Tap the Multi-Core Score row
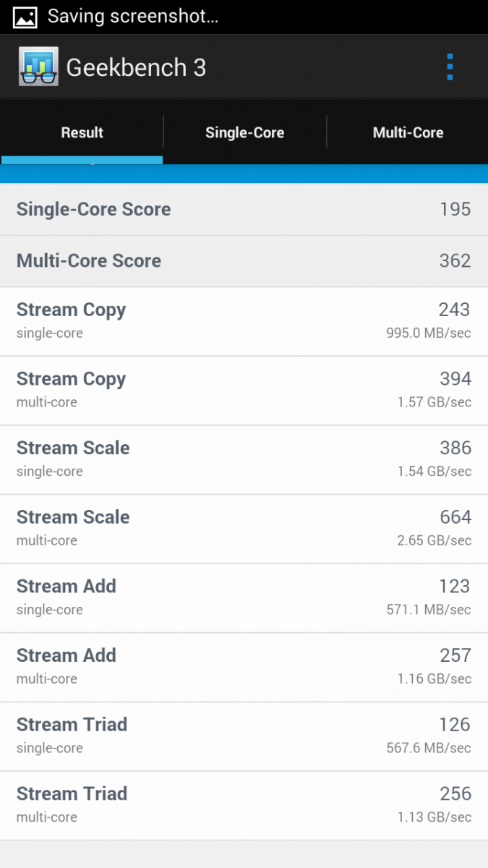 [x=244, y=260]
